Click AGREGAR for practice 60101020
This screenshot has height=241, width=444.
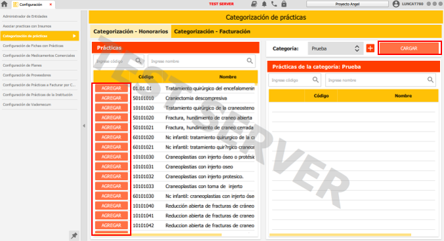point(111,137)
